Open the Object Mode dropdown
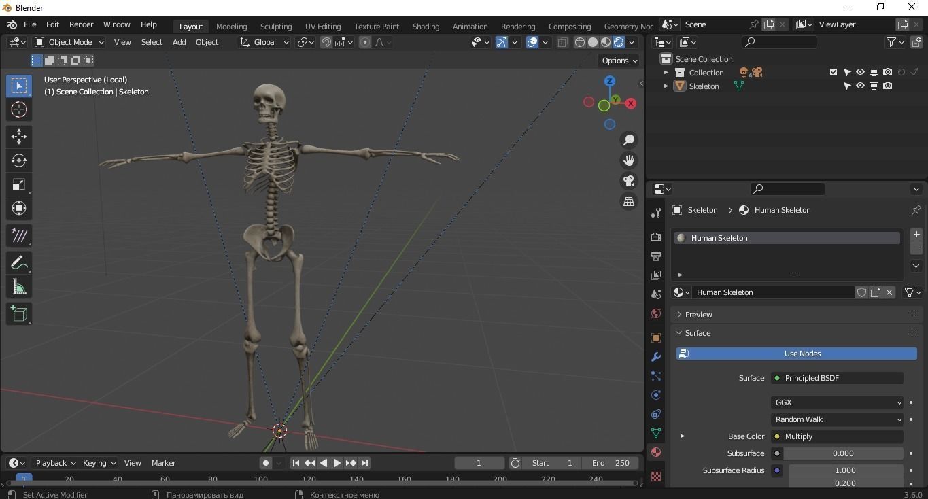The width and height of the screenshot is (928, 499). [x=69, y=42]
